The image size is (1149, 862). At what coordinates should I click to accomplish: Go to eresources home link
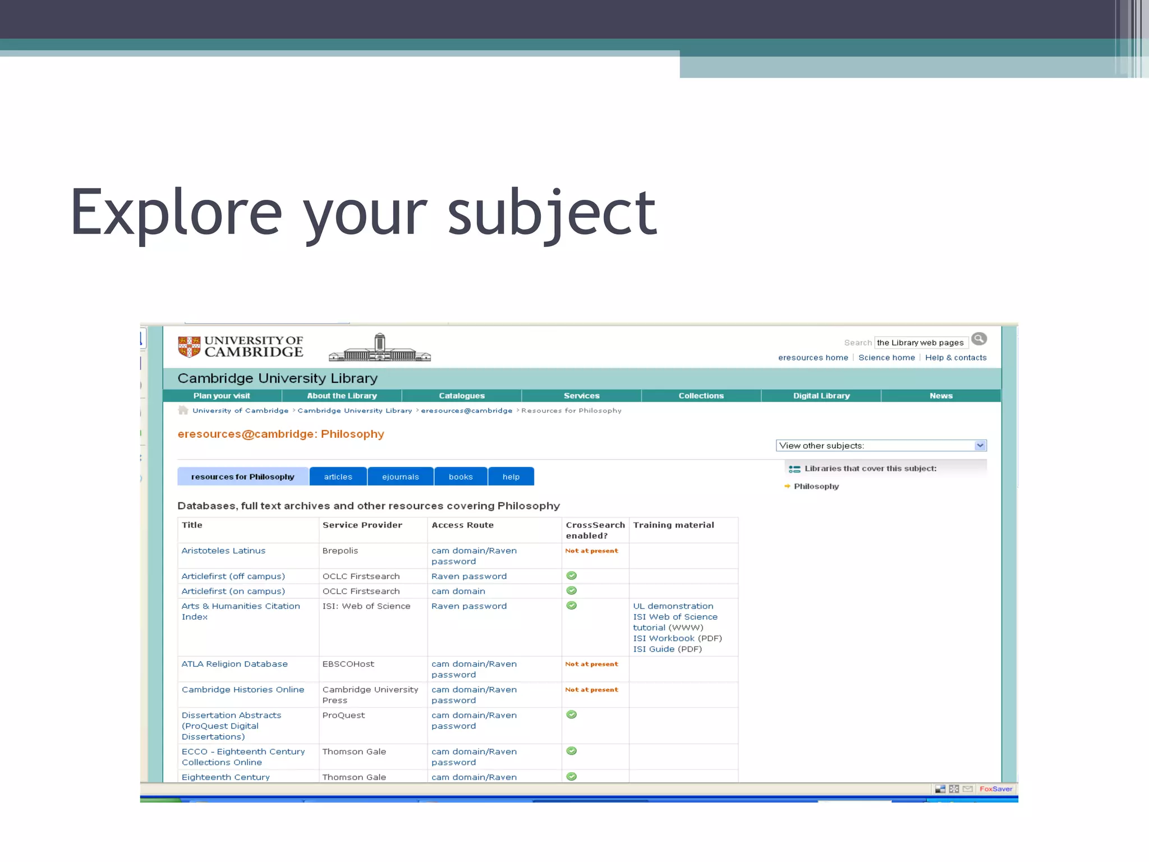pos(813,357)
